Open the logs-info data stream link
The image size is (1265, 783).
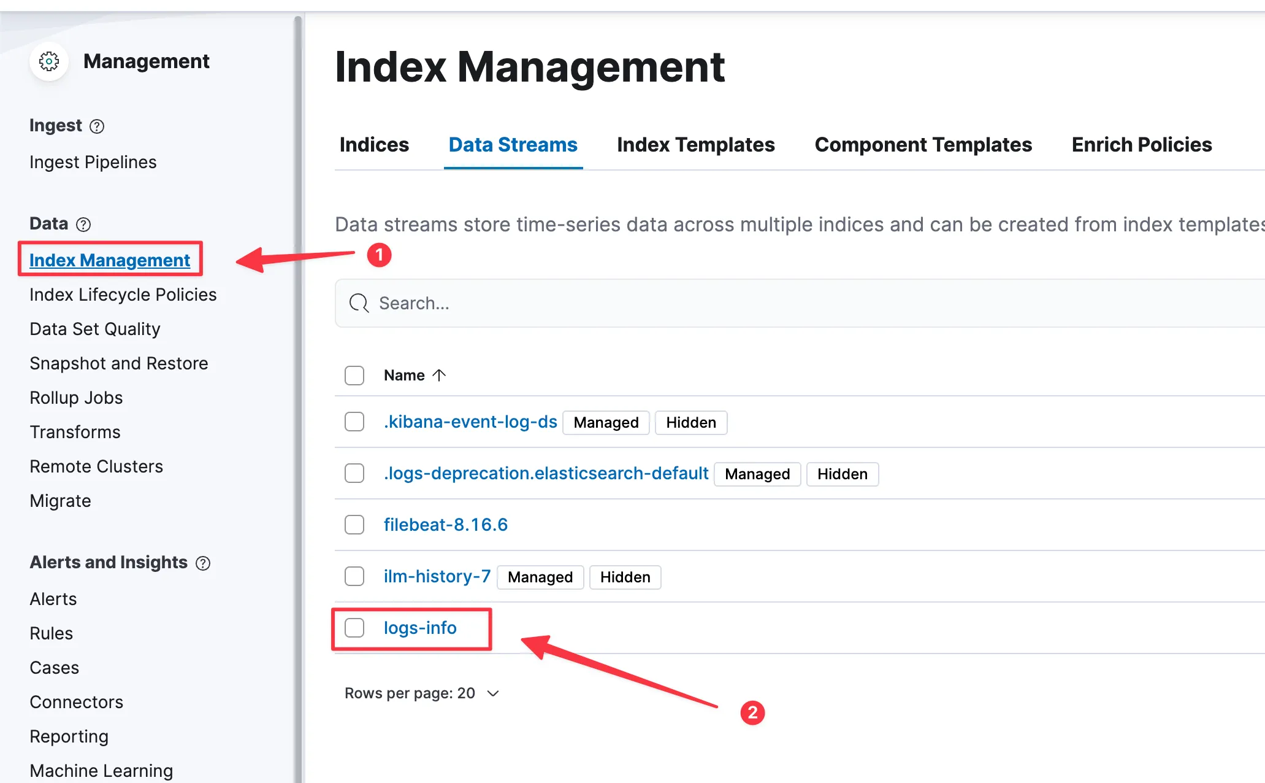click(420, 628)
